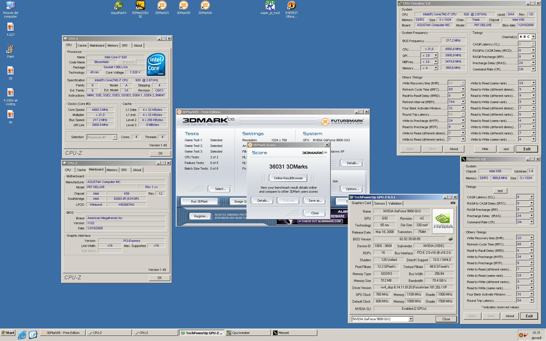Click Hide button in CPU-Tweaker
Image resolution: width=546 pixels, height=341 pixels.
[485, 149]
